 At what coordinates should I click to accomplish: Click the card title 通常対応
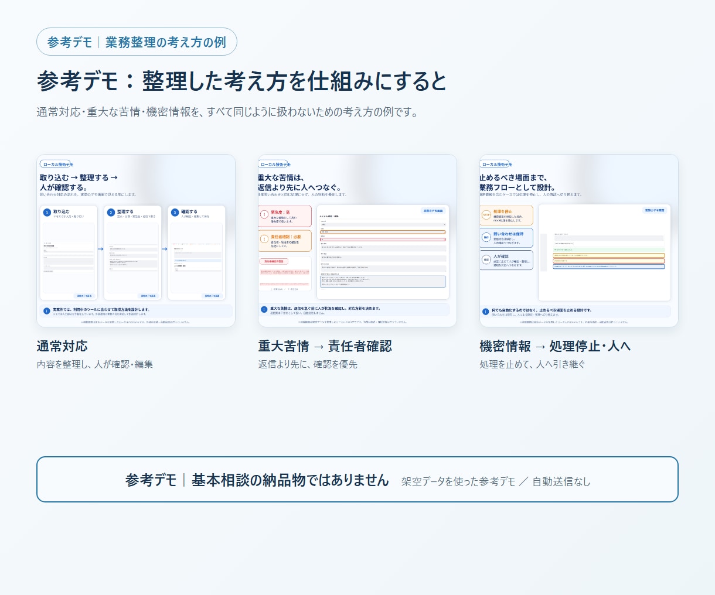[x=62, y=346]
